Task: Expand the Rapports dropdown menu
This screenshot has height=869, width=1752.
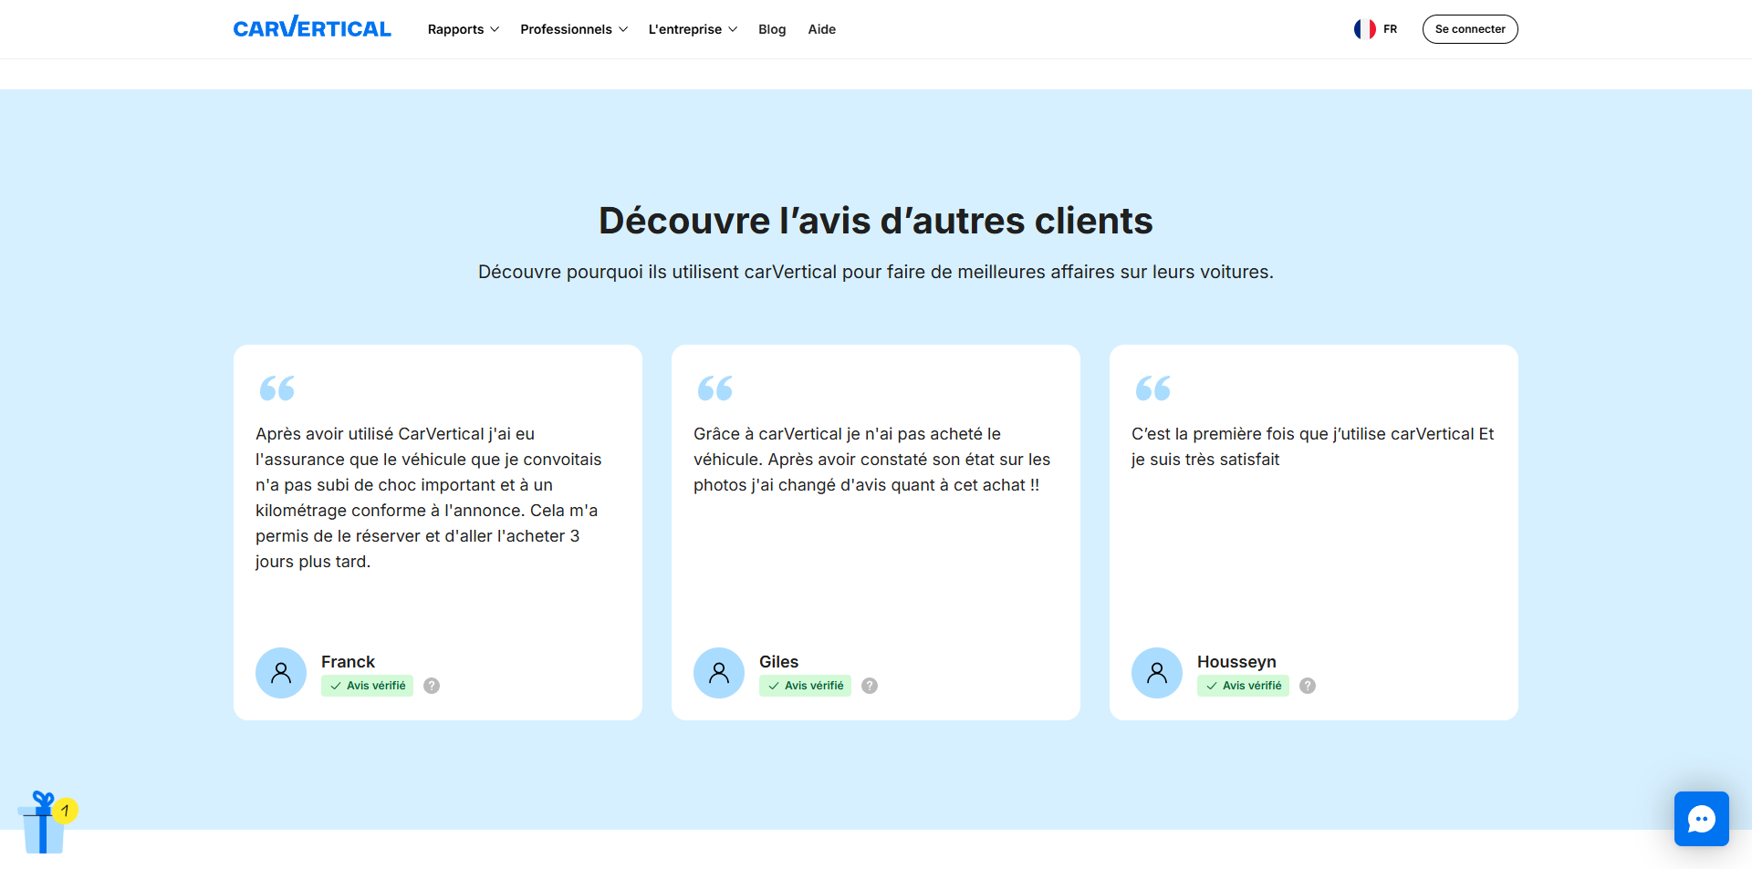Action: coord(464,29)
